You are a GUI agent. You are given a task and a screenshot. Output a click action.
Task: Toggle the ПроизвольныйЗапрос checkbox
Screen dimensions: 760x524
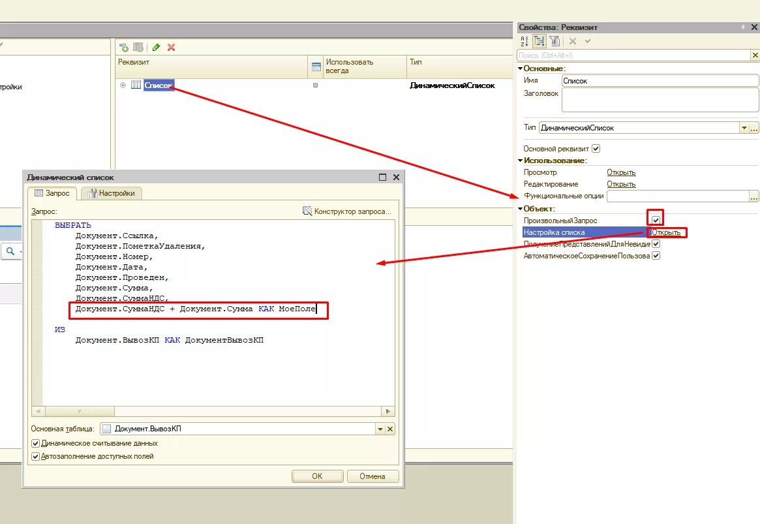656,220
